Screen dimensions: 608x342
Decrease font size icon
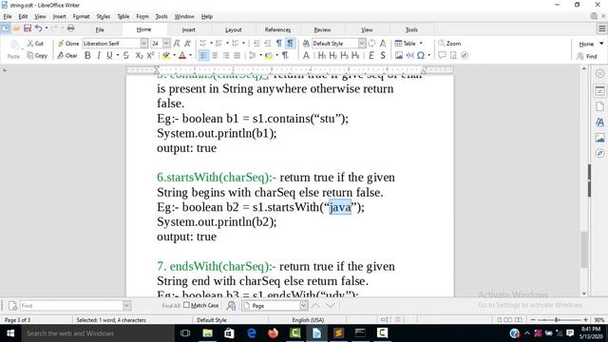(188, 44)
